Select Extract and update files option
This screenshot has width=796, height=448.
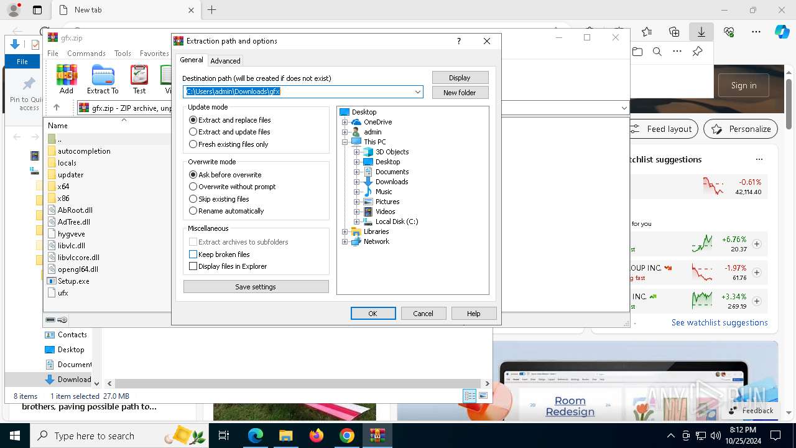point(229,132)
